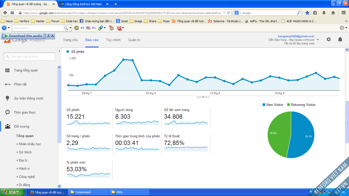This screenshot has height=196, width=349.
Task: Open the Báo cáo tab
Action: (x=92, y=40)
